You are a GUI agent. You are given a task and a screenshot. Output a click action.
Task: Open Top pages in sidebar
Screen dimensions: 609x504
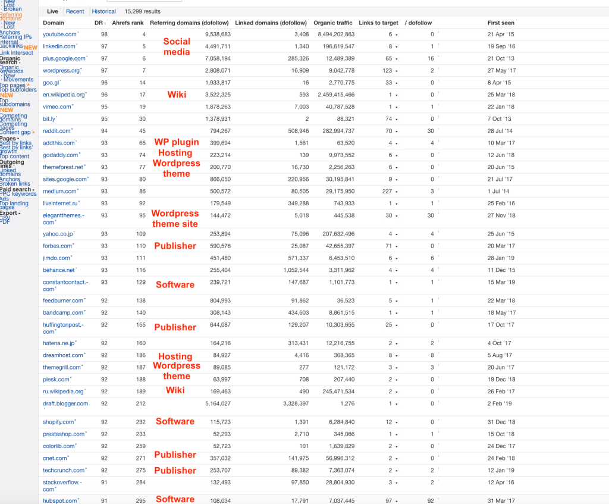[x=13, y=86]
